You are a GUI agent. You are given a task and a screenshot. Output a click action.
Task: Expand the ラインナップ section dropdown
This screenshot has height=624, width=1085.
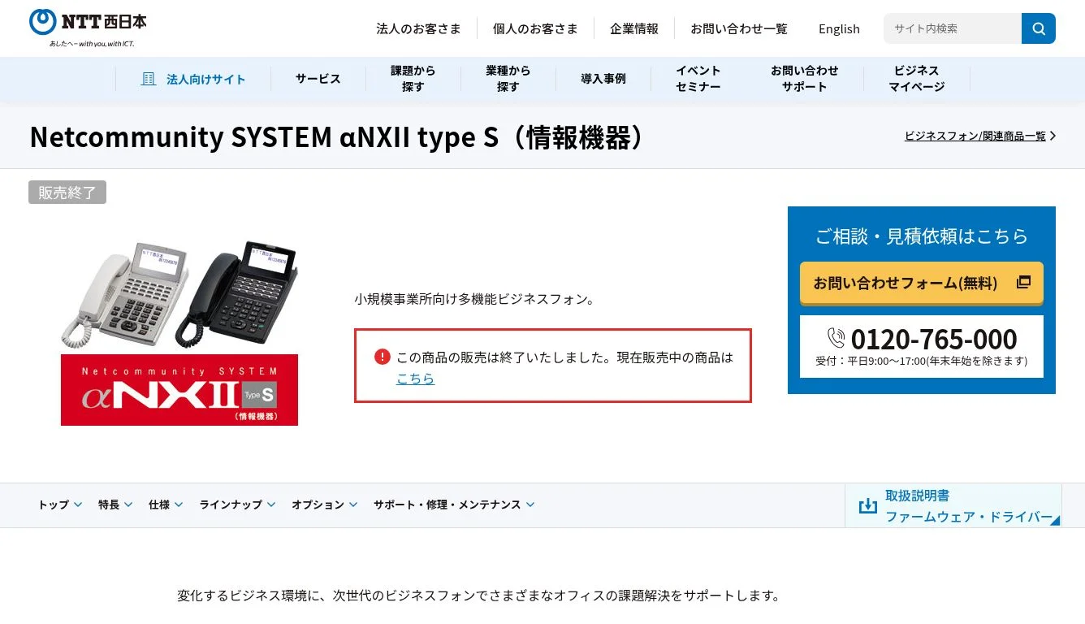[x=238, y=505]
